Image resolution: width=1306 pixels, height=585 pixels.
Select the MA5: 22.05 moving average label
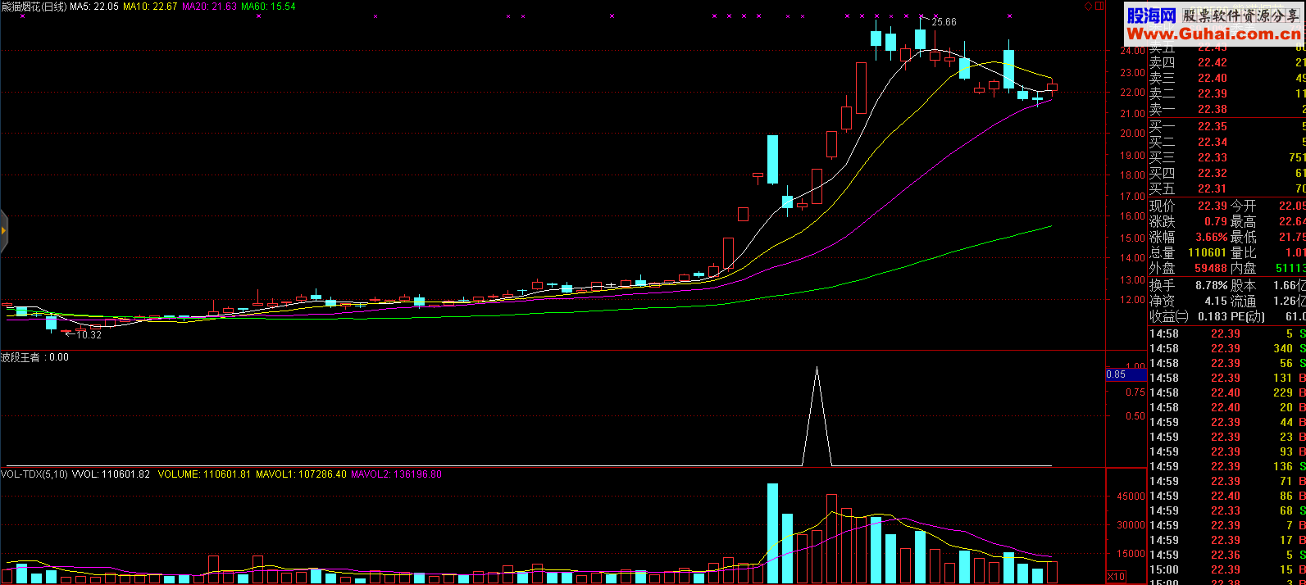coord(94,7)
